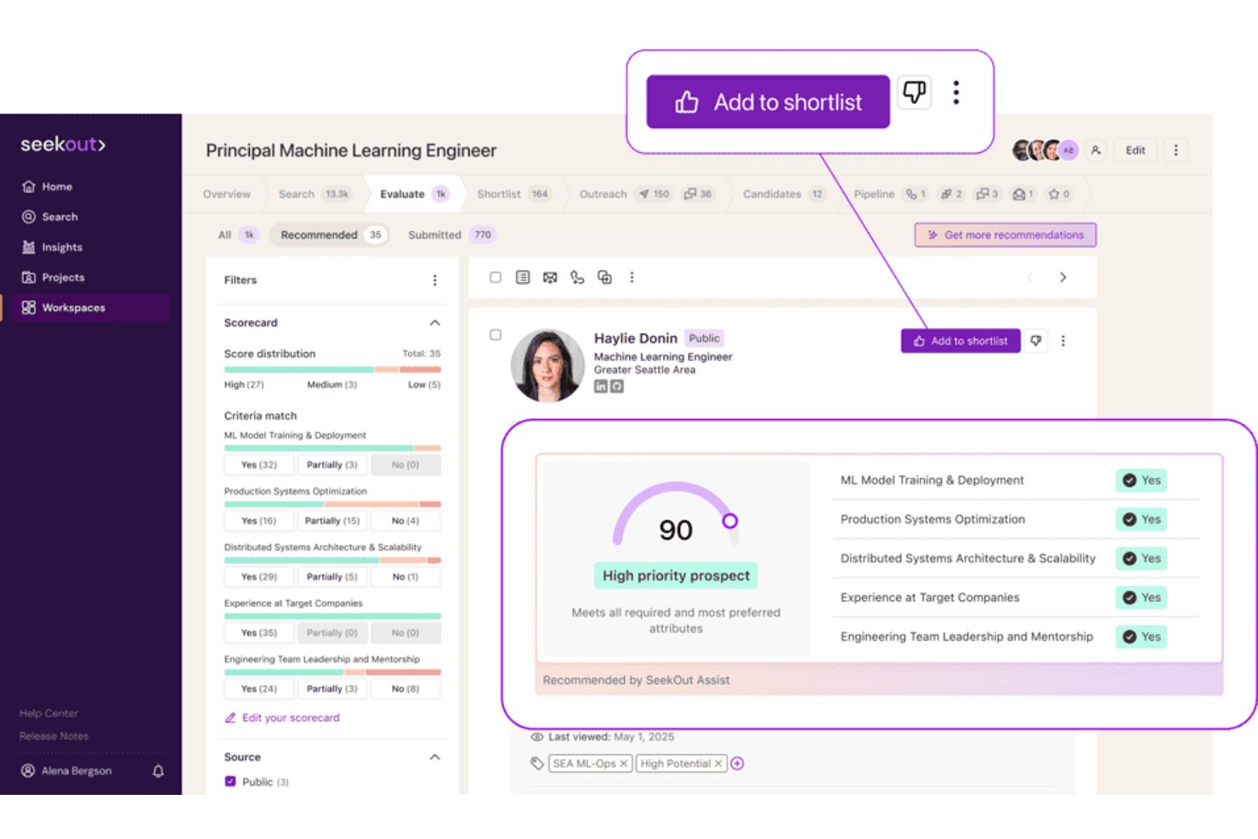Click the send email icon in candidate toolbar
Viewport: 1258px width, 839px height.
tap(550, 277)
